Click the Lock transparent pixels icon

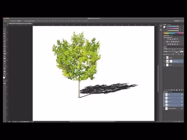(x=167, y=54)
